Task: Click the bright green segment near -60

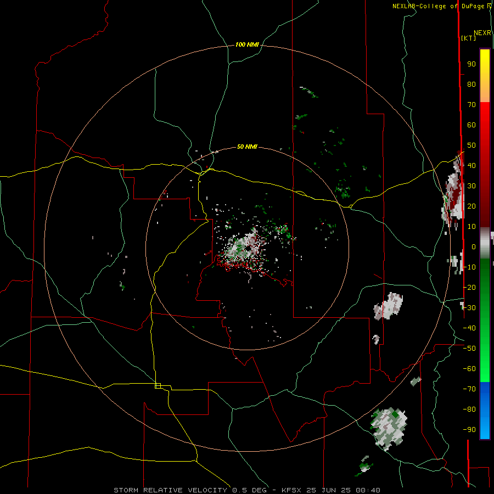Action: point(485,369)
